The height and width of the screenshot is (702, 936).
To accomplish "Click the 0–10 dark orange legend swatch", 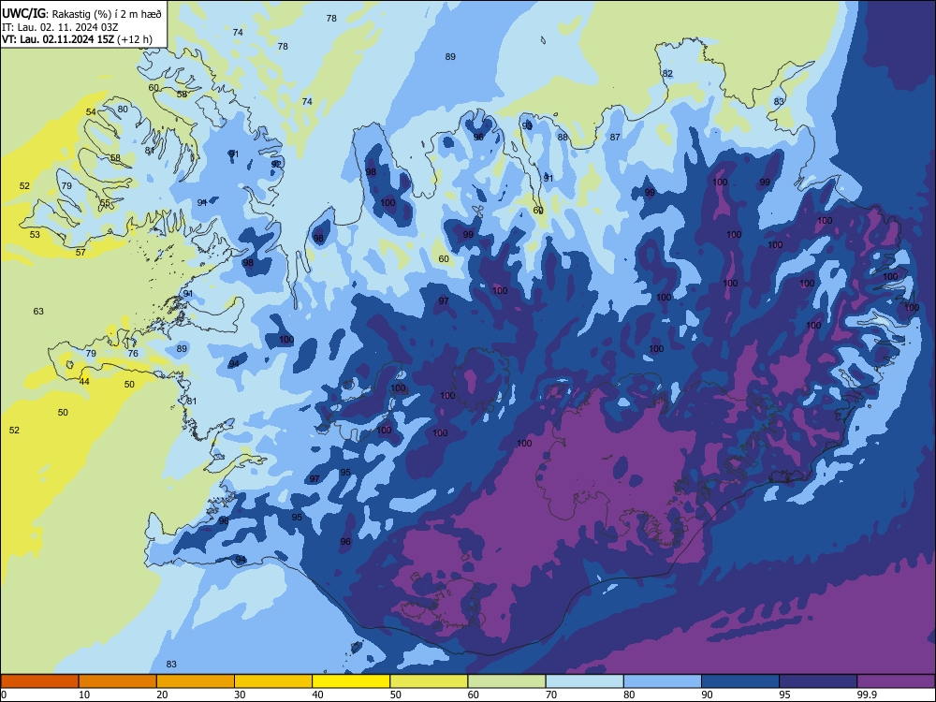I will click(x=39, y=681).
